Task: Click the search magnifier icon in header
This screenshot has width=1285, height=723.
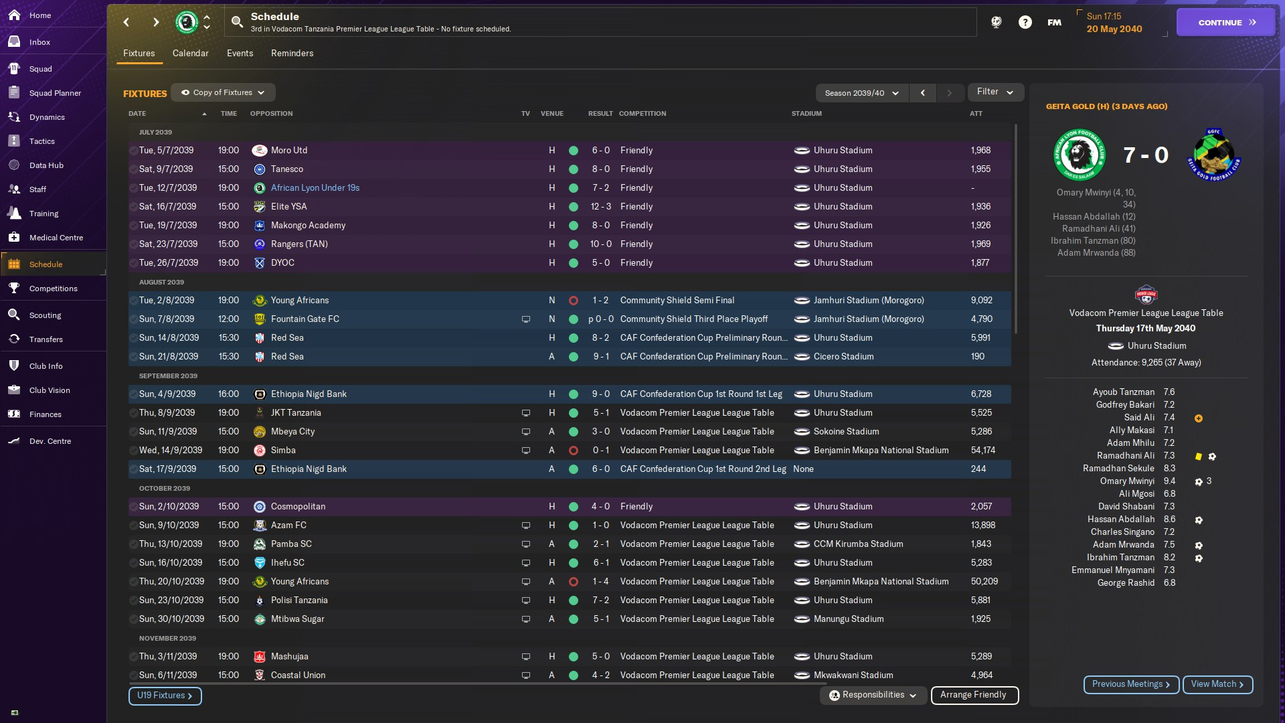Action: (237, 22)
